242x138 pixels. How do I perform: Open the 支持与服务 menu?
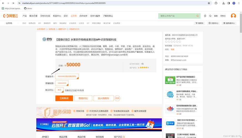pos(95,16)
